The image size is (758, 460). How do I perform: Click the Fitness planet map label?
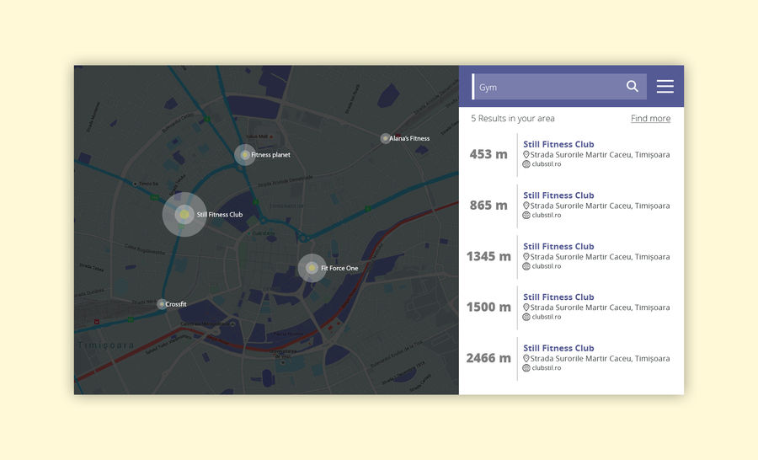[270, 155]
